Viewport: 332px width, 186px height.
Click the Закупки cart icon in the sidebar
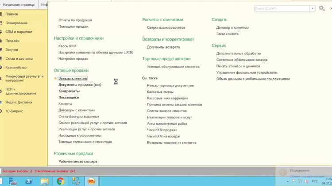point(1,49)
